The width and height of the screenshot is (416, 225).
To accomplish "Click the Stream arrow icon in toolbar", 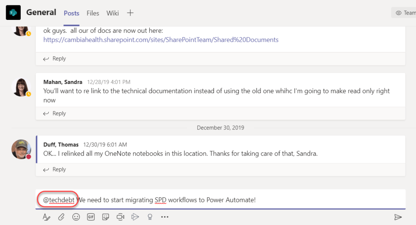I will [135, 217].
